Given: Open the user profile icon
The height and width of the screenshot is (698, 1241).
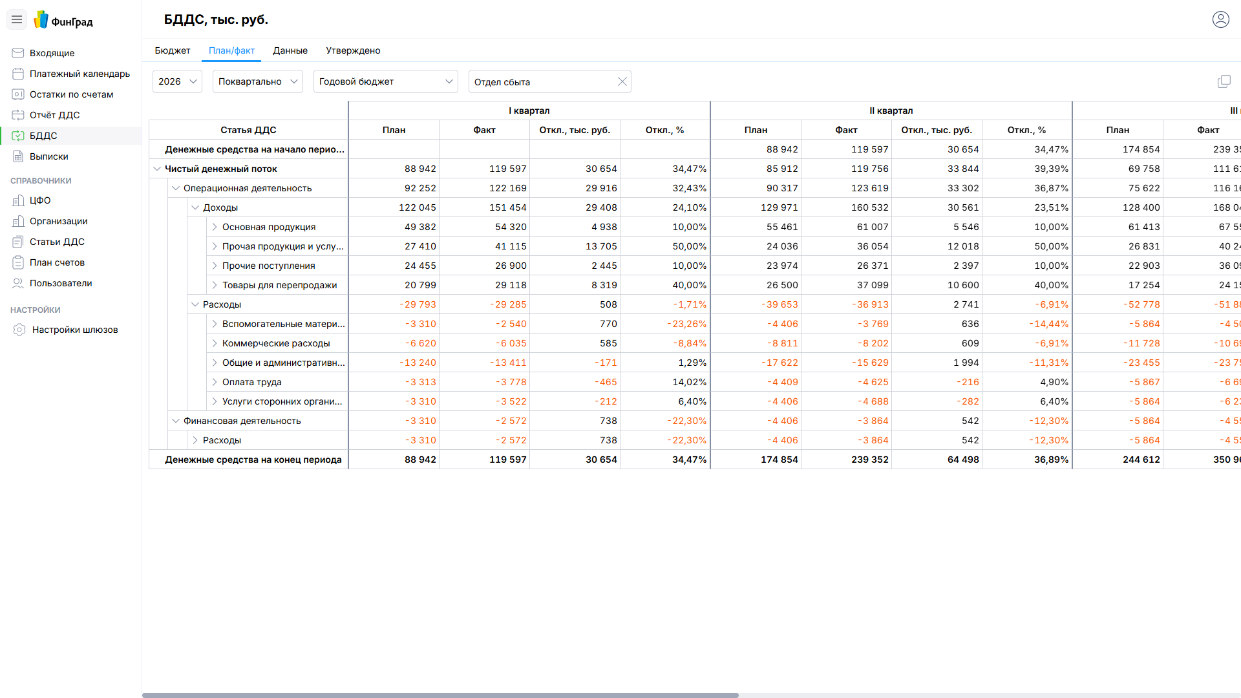Looking at the screenshot, I should pyautogui.click(x=1220, y=19).
